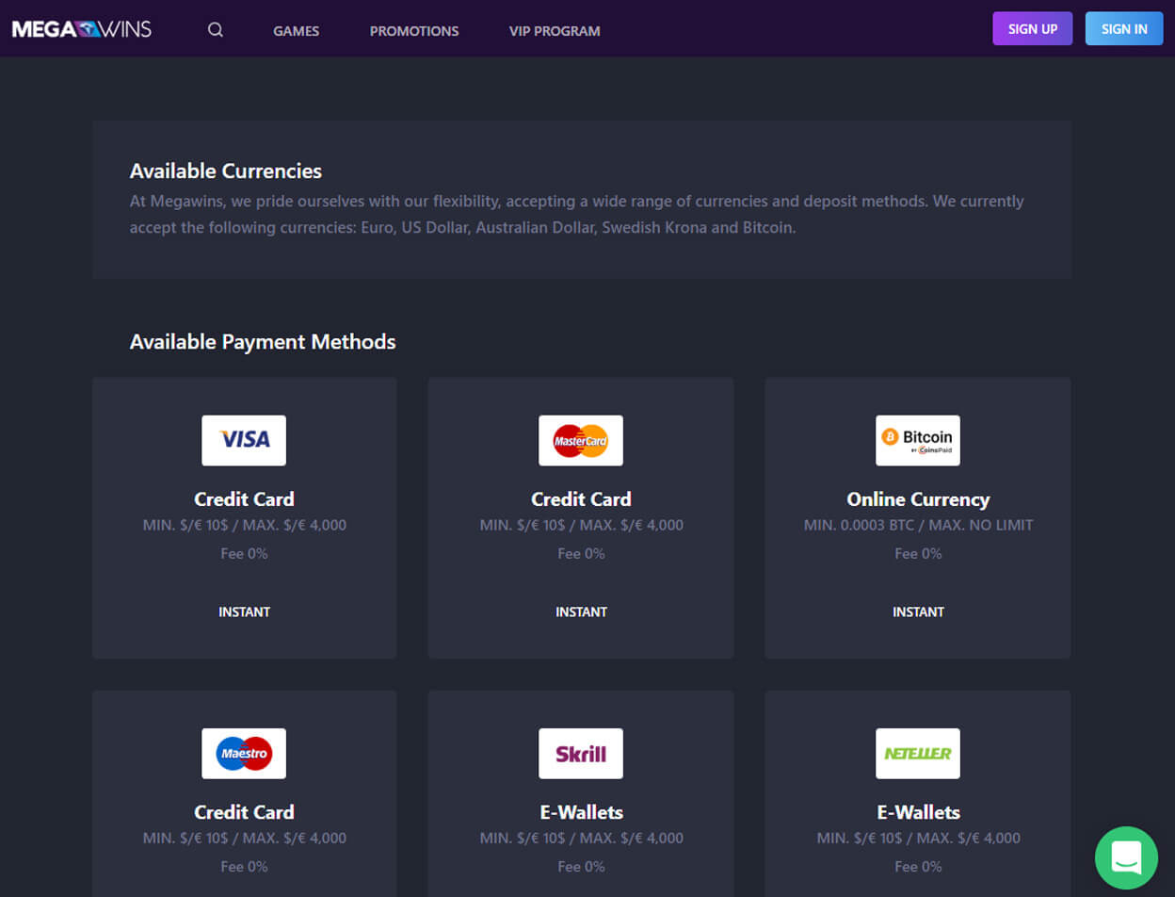Viewport: 1175px width, 897px height.
Task: Click E-Wallets title under Skrill
Action: (x=581, y=812)
